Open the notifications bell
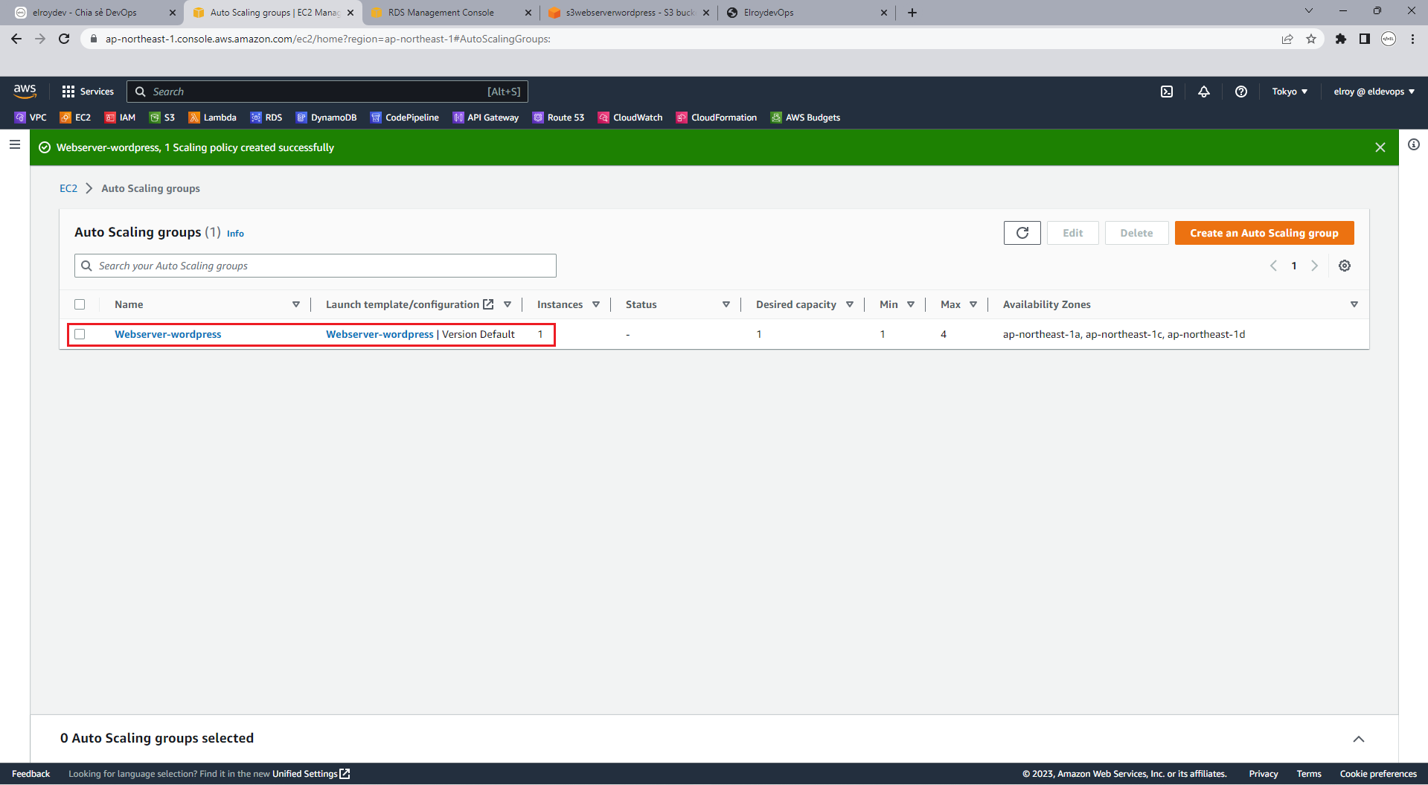The height and width of the screenshot is (785, 1428). coord(1204,92)
